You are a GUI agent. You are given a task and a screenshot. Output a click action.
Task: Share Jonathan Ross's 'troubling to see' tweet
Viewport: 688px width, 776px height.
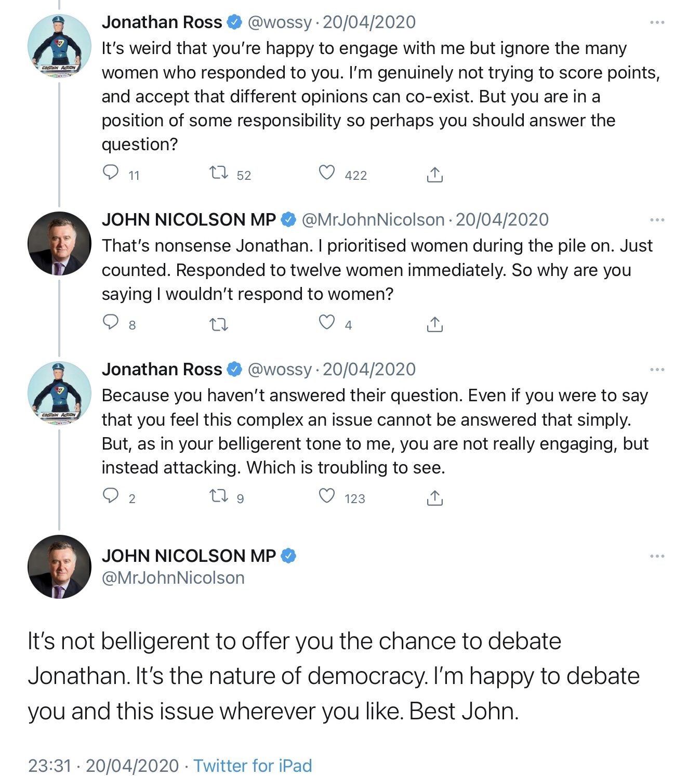pyautogui.click(x=434, y=498)
